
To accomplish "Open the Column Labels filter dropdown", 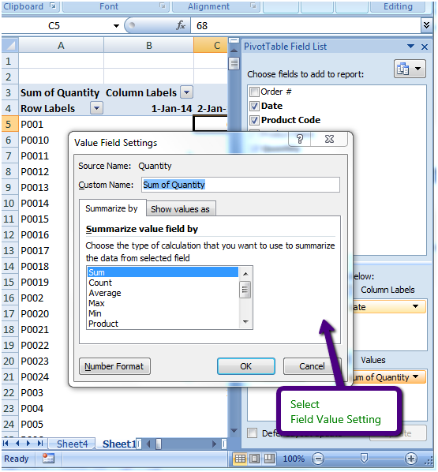I will [186, 92].
